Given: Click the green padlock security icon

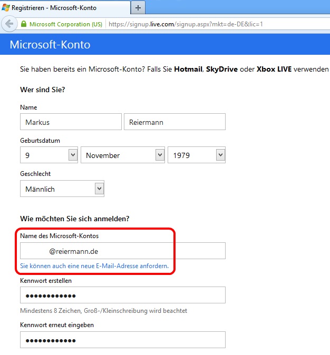Looking at the screenshot, I should point(23,24).
